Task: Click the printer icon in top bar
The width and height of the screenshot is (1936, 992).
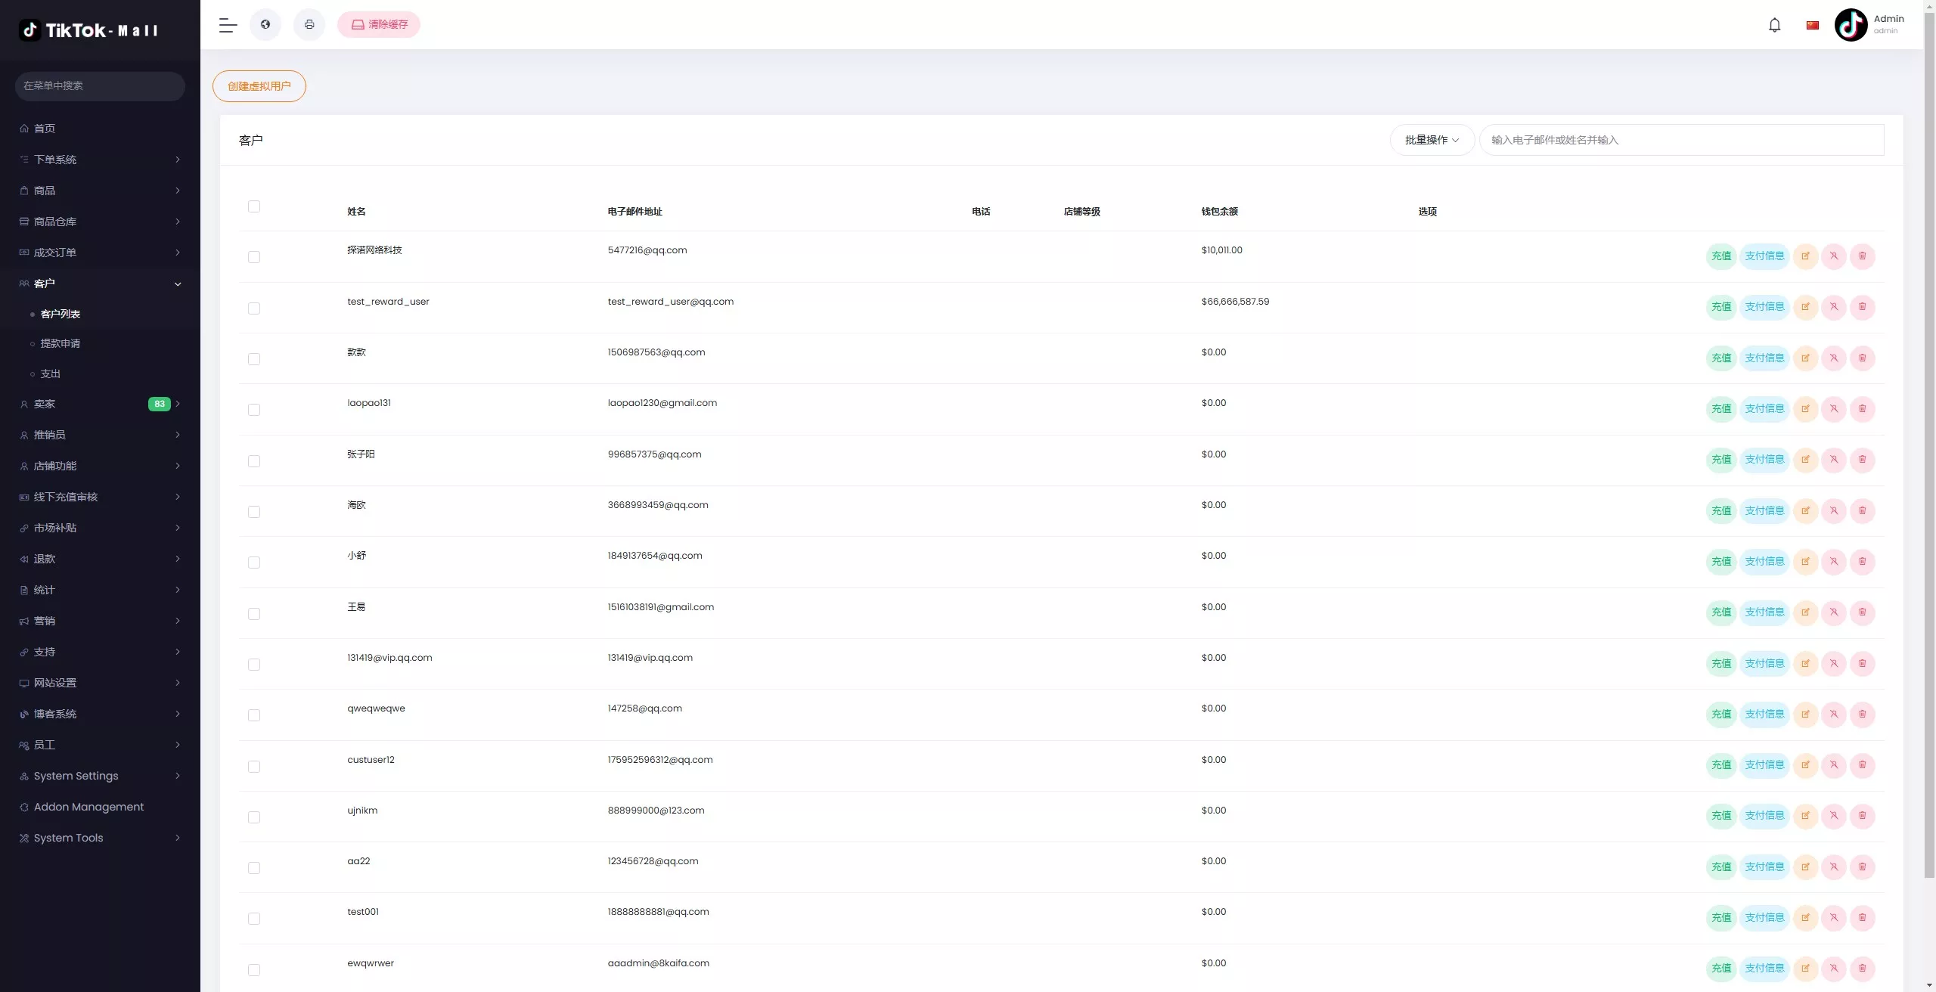Action: (x=309, y=25)
